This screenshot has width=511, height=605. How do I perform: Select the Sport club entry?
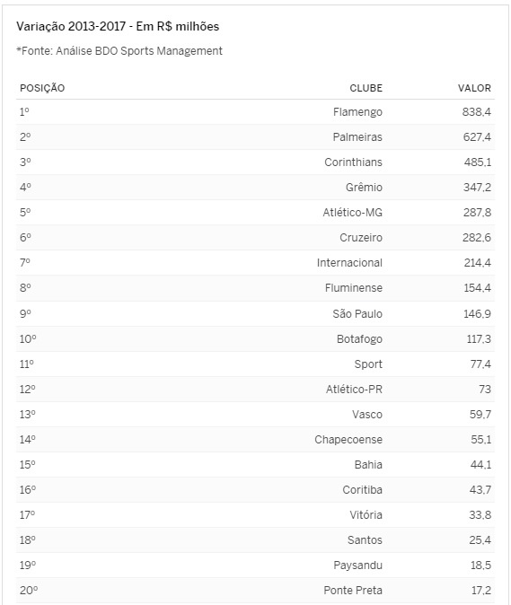368,364
